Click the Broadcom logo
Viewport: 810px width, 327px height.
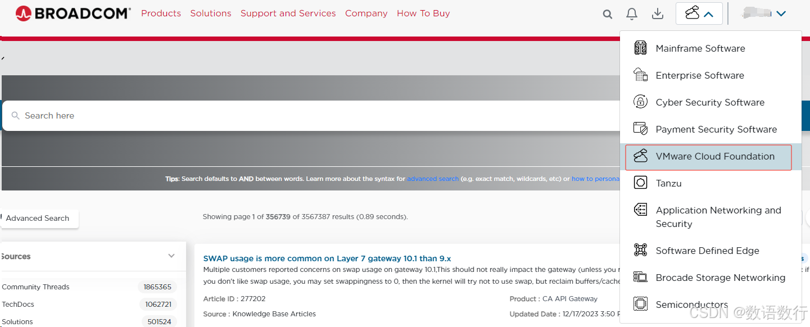pyautogui.click(x=73, y=13)
